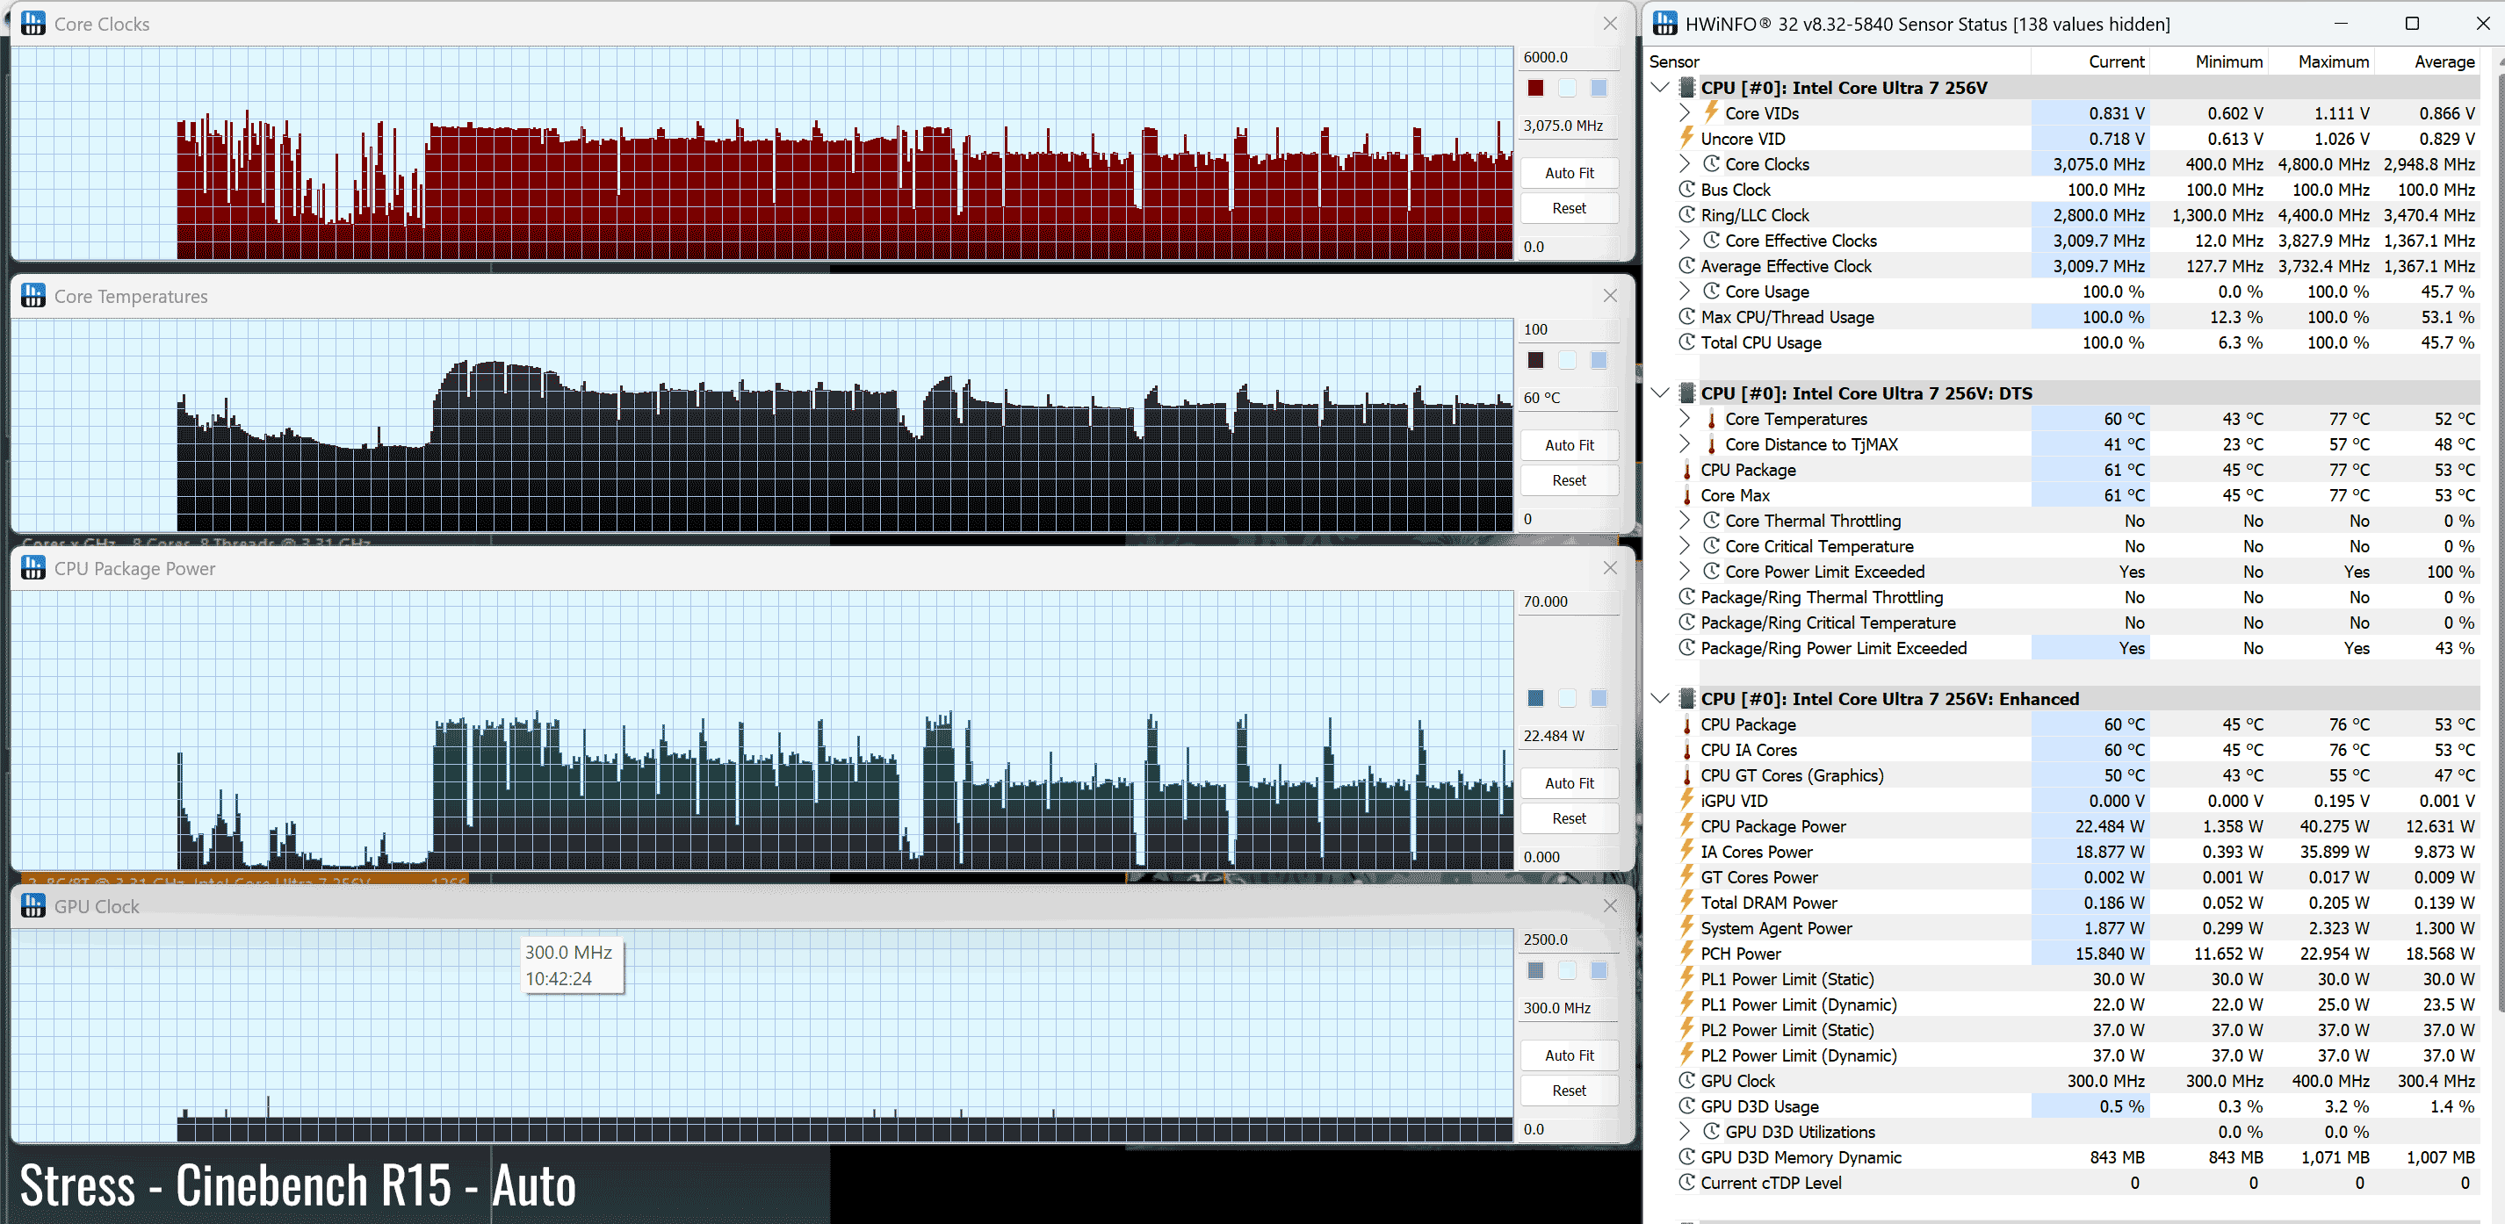Select the PL1 Power Limit (Dynamic) row
2505x1224 pixels.
pyautogui.click(x=1798, y=1004)
